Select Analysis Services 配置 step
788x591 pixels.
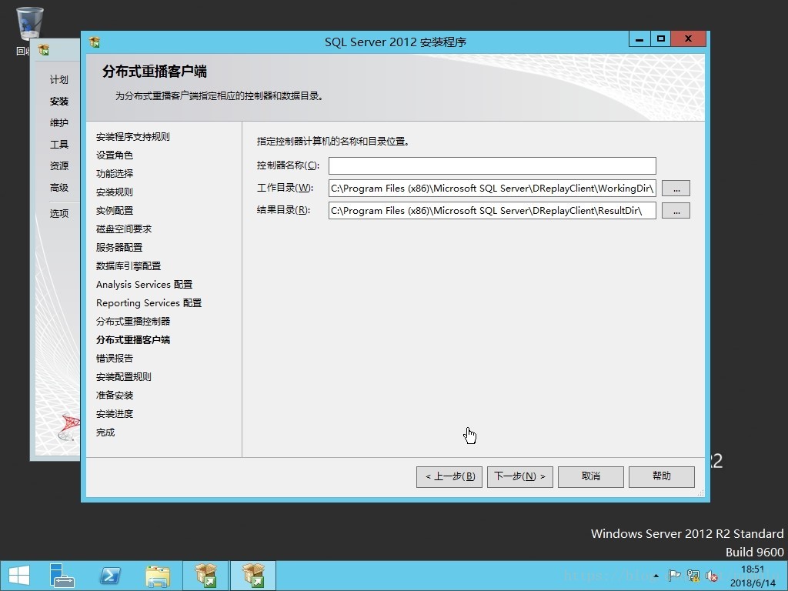pyautogui.click(x=144, y=285)
